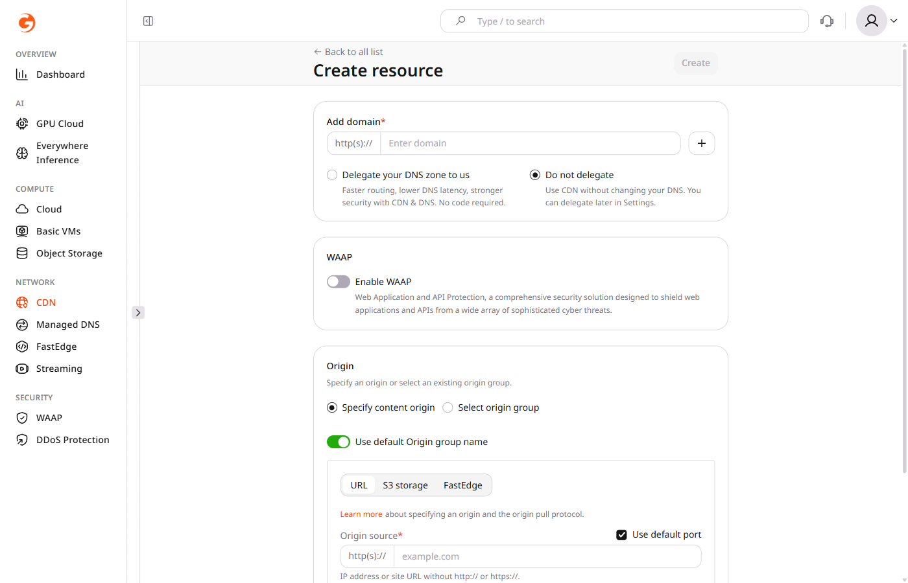The width and height of the screenshot is (908, 583).
Task: Click the GPU Cloud chip icon
Action: [22, 124]
